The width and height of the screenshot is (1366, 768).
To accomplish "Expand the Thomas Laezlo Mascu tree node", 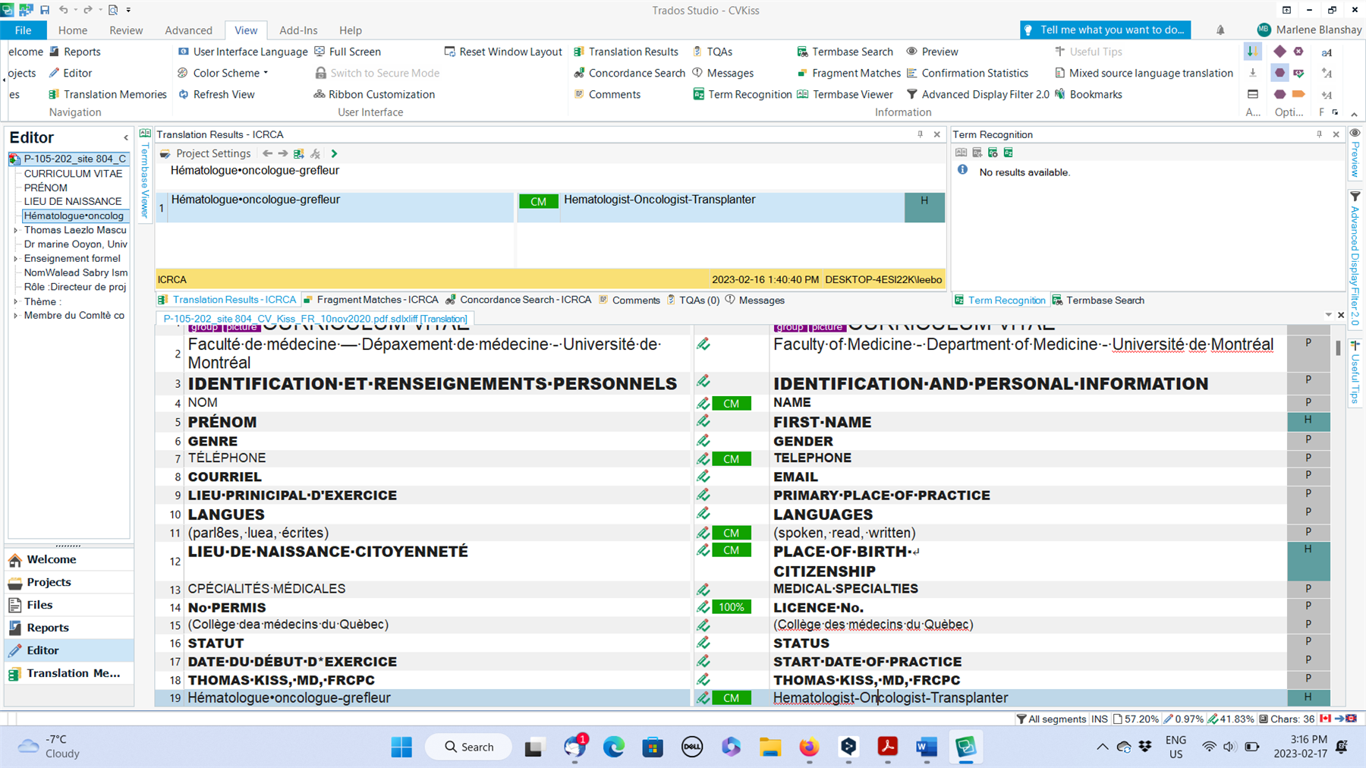I will (x=16, y=230).
